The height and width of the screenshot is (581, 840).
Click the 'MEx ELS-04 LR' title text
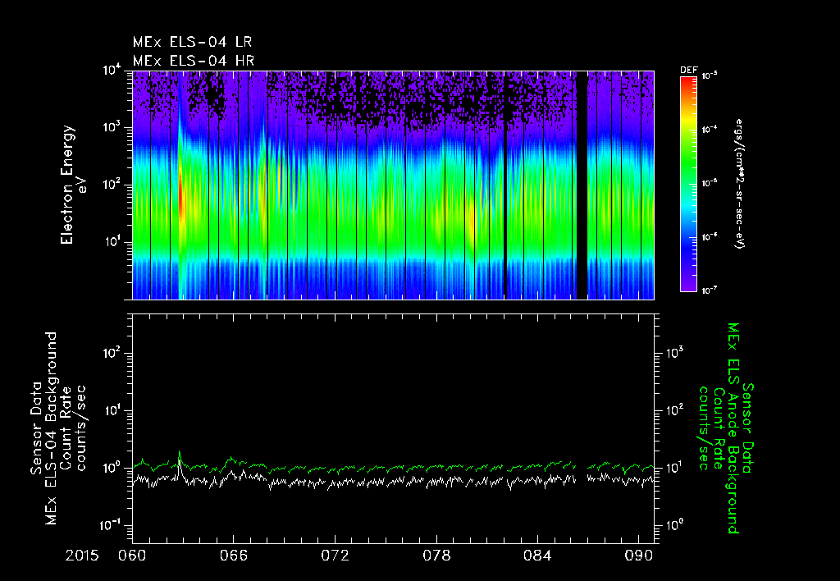(x=192, y=42)
